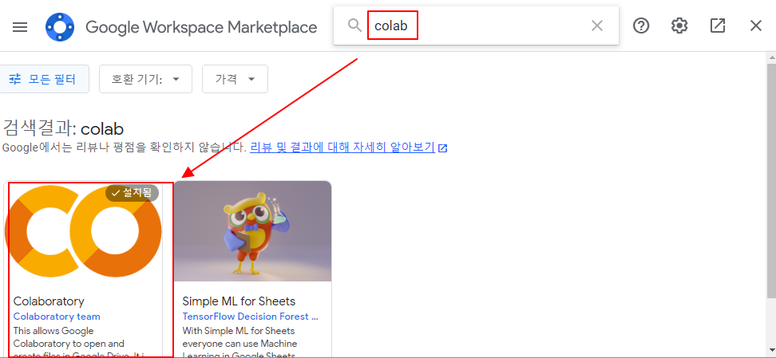The height and width of the screenshot is (358, 776).
Task: Click the Simple ML for Sheets owl thumbnail
Action: [253, 231]
